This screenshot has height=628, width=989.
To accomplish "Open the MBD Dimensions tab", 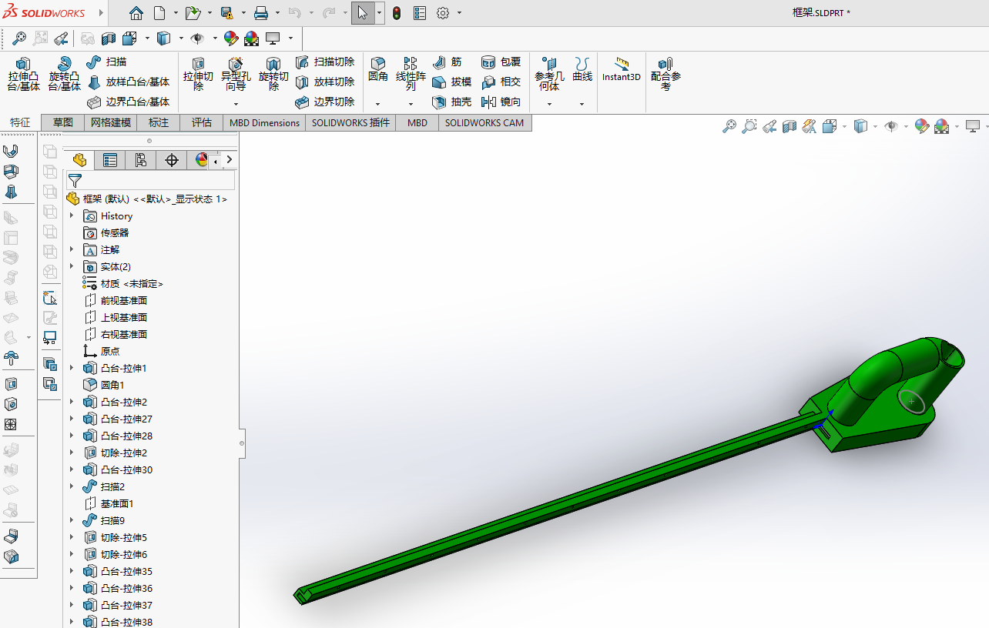I will coord(265,123).
